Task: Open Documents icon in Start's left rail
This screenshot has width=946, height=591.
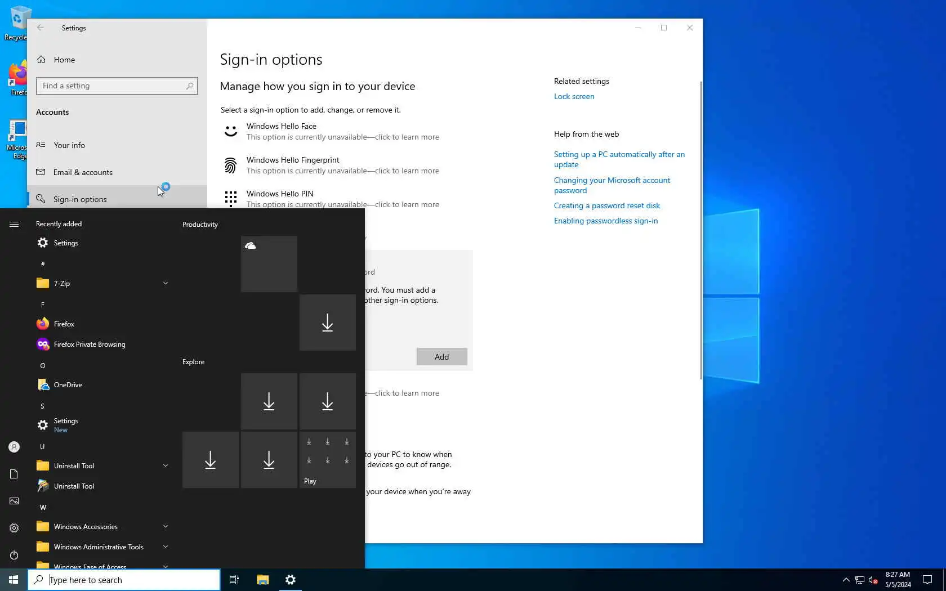Action: click(x=14, y=474)
